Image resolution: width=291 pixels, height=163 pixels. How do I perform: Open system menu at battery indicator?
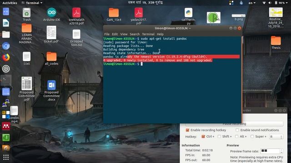click(x=281, y=3)
